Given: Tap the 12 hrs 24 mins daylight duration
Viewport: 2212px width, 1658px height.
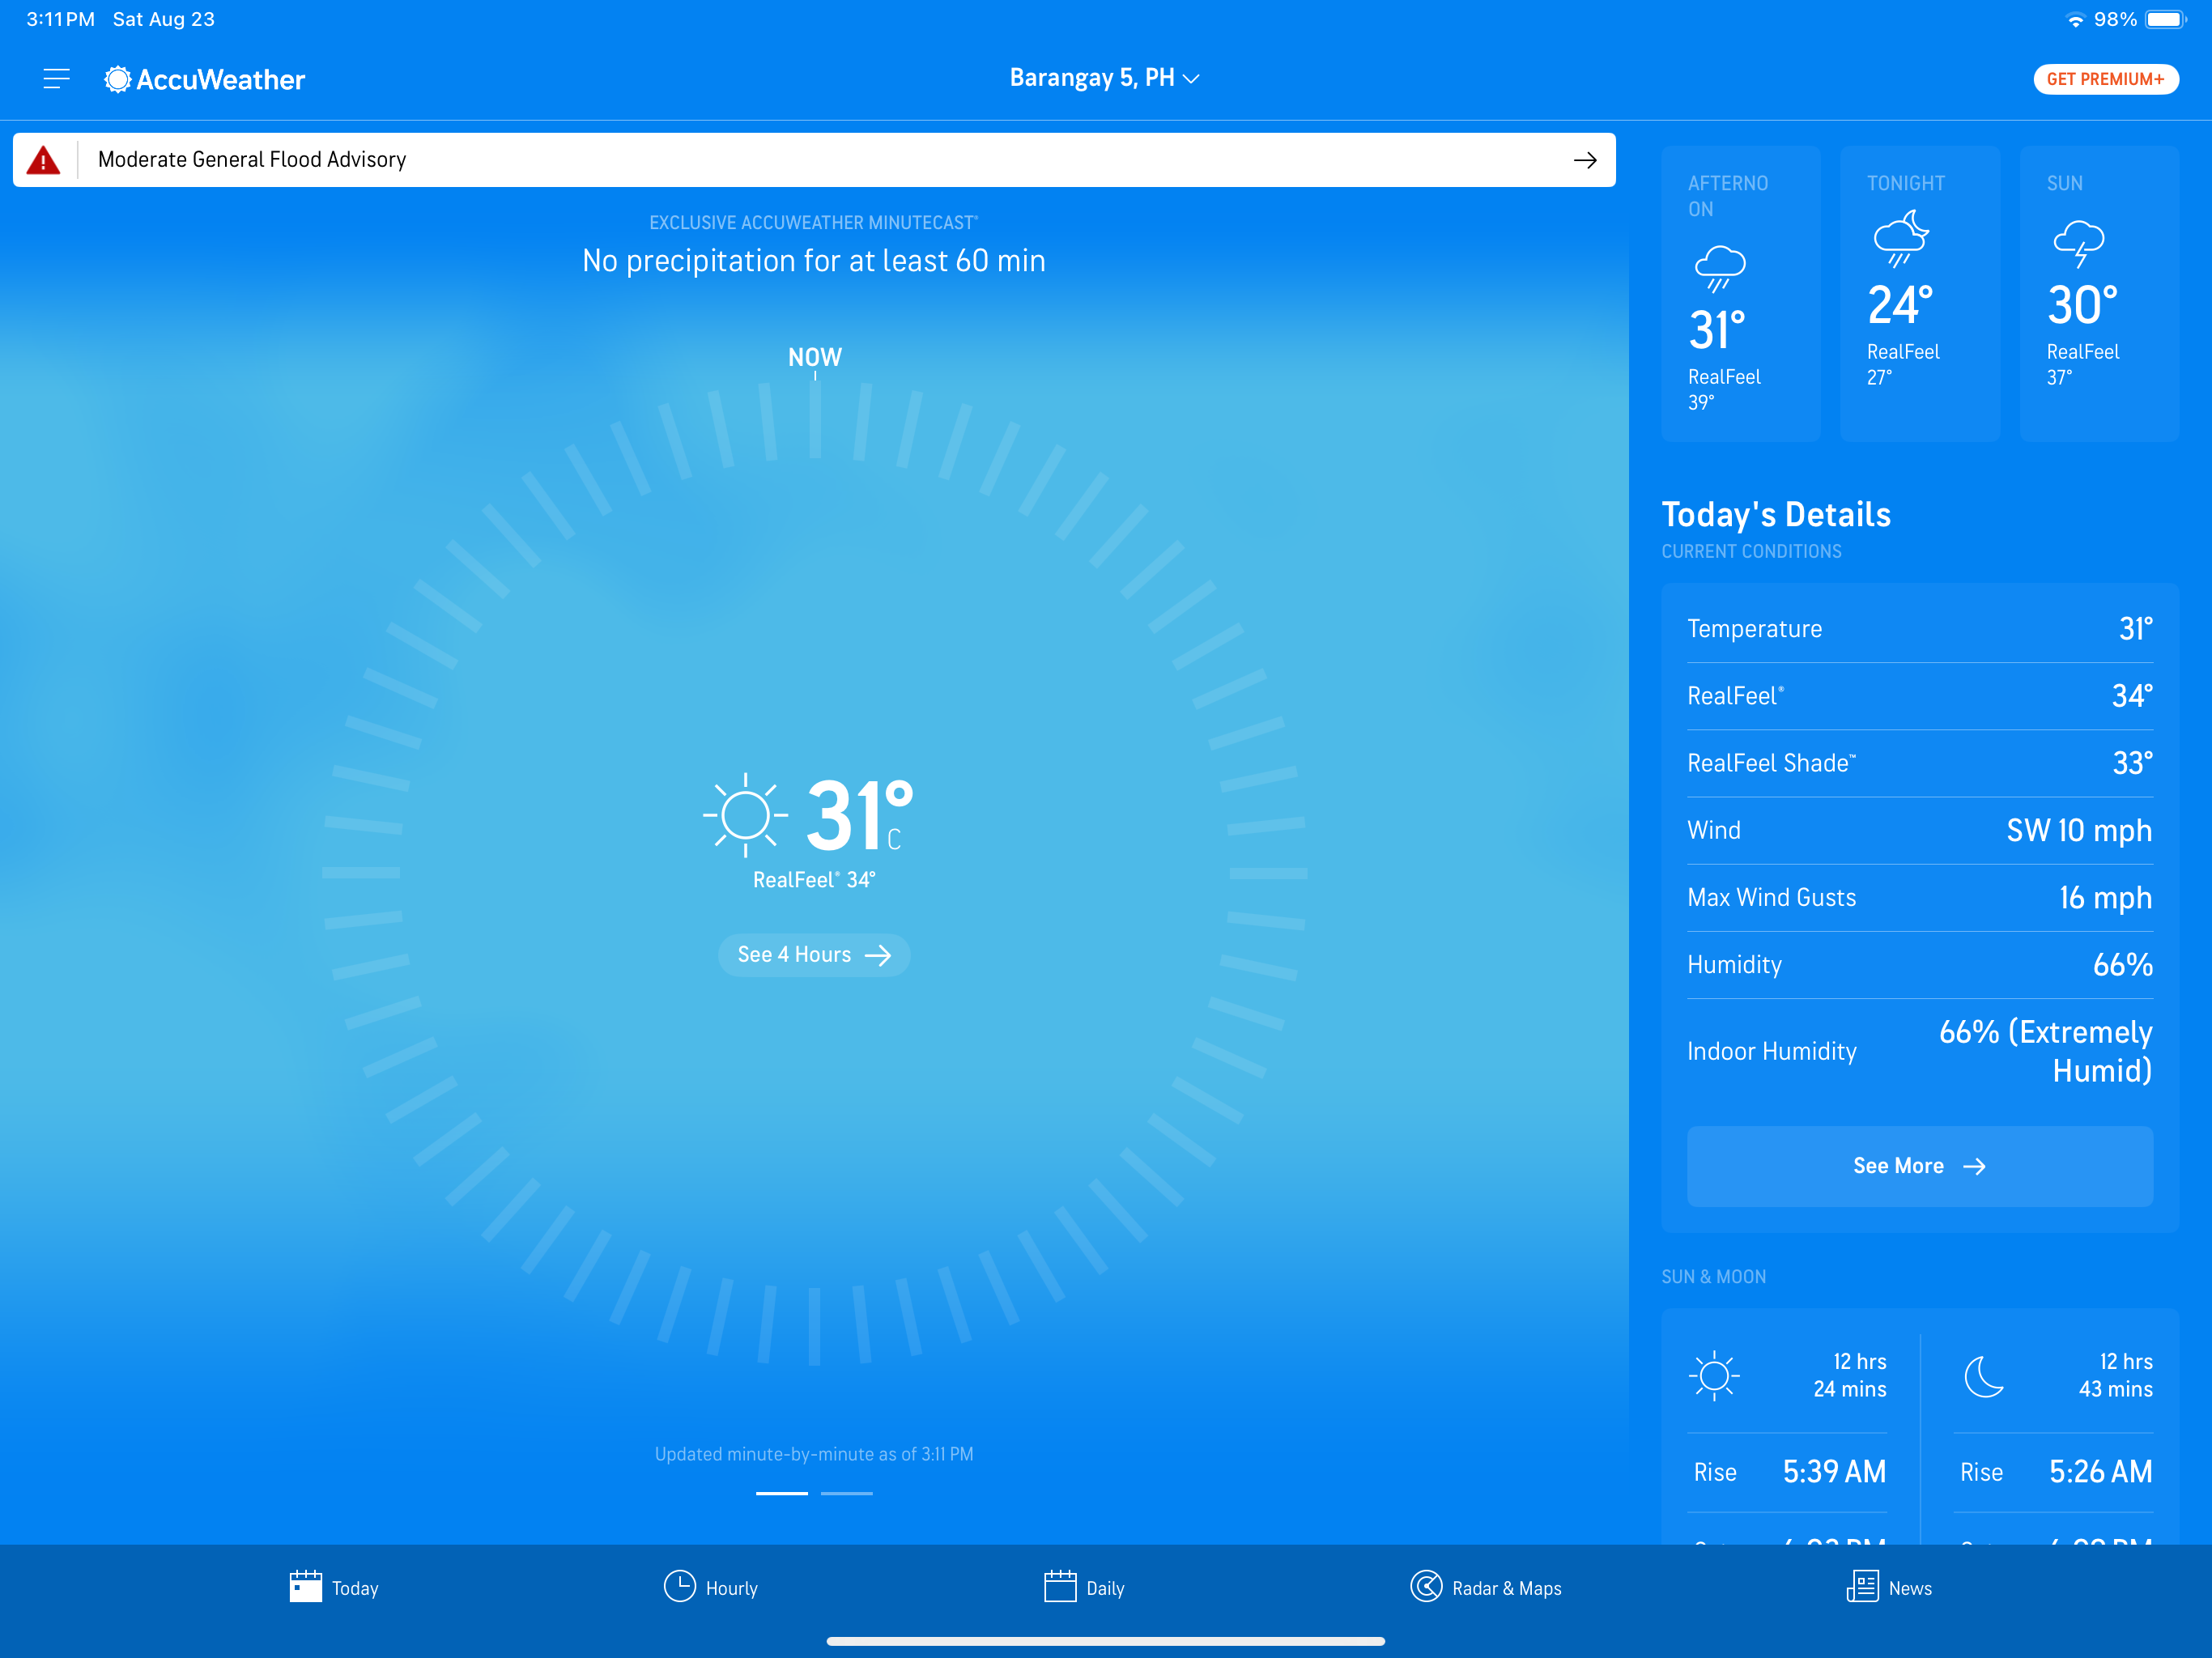Looking at the screenshot, I should [1850, 1375].
